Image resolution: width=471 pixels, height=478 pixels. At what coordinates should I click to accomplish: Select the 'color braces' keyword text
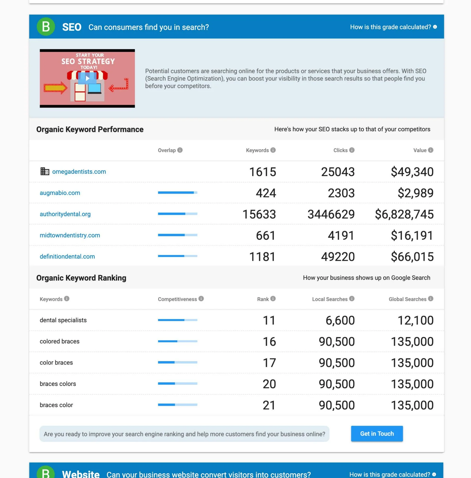[x=56, y=363]
